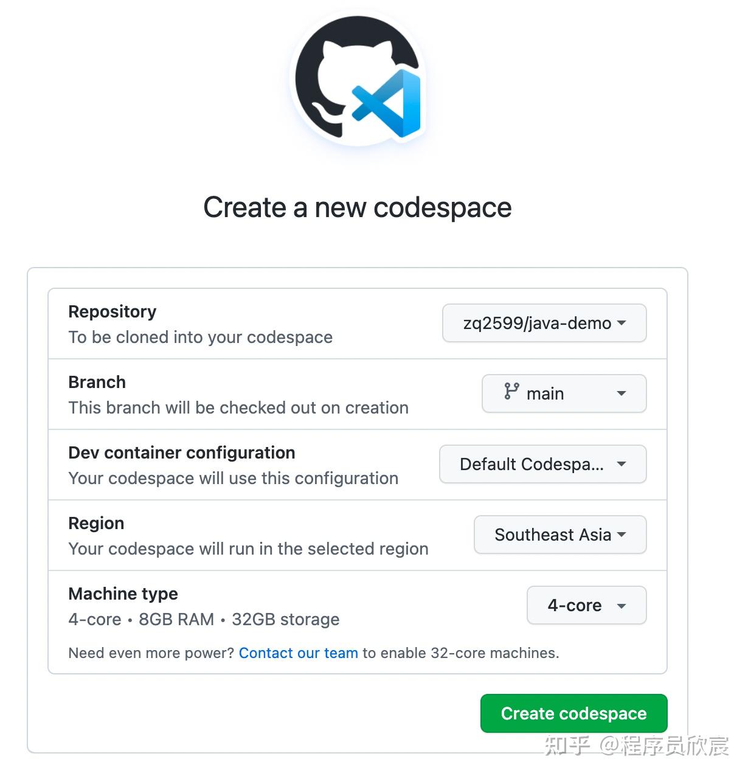
Task: Click the Branch label text
Action: coord(97,382)
